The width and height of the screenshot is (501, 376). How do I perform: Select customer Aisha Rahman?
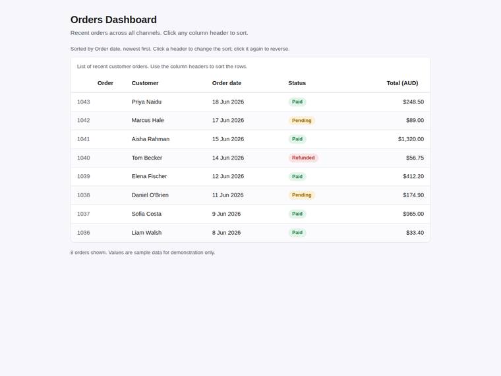point(150,139)
